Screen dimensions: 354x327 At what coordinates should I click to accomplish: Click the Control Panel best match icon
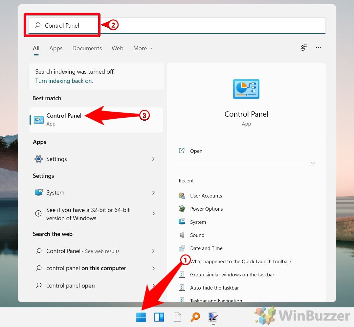click(x=39, y=120)
